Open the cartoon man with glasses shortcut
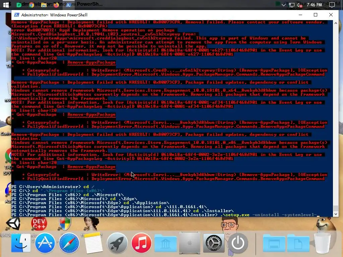 [229, 225]
